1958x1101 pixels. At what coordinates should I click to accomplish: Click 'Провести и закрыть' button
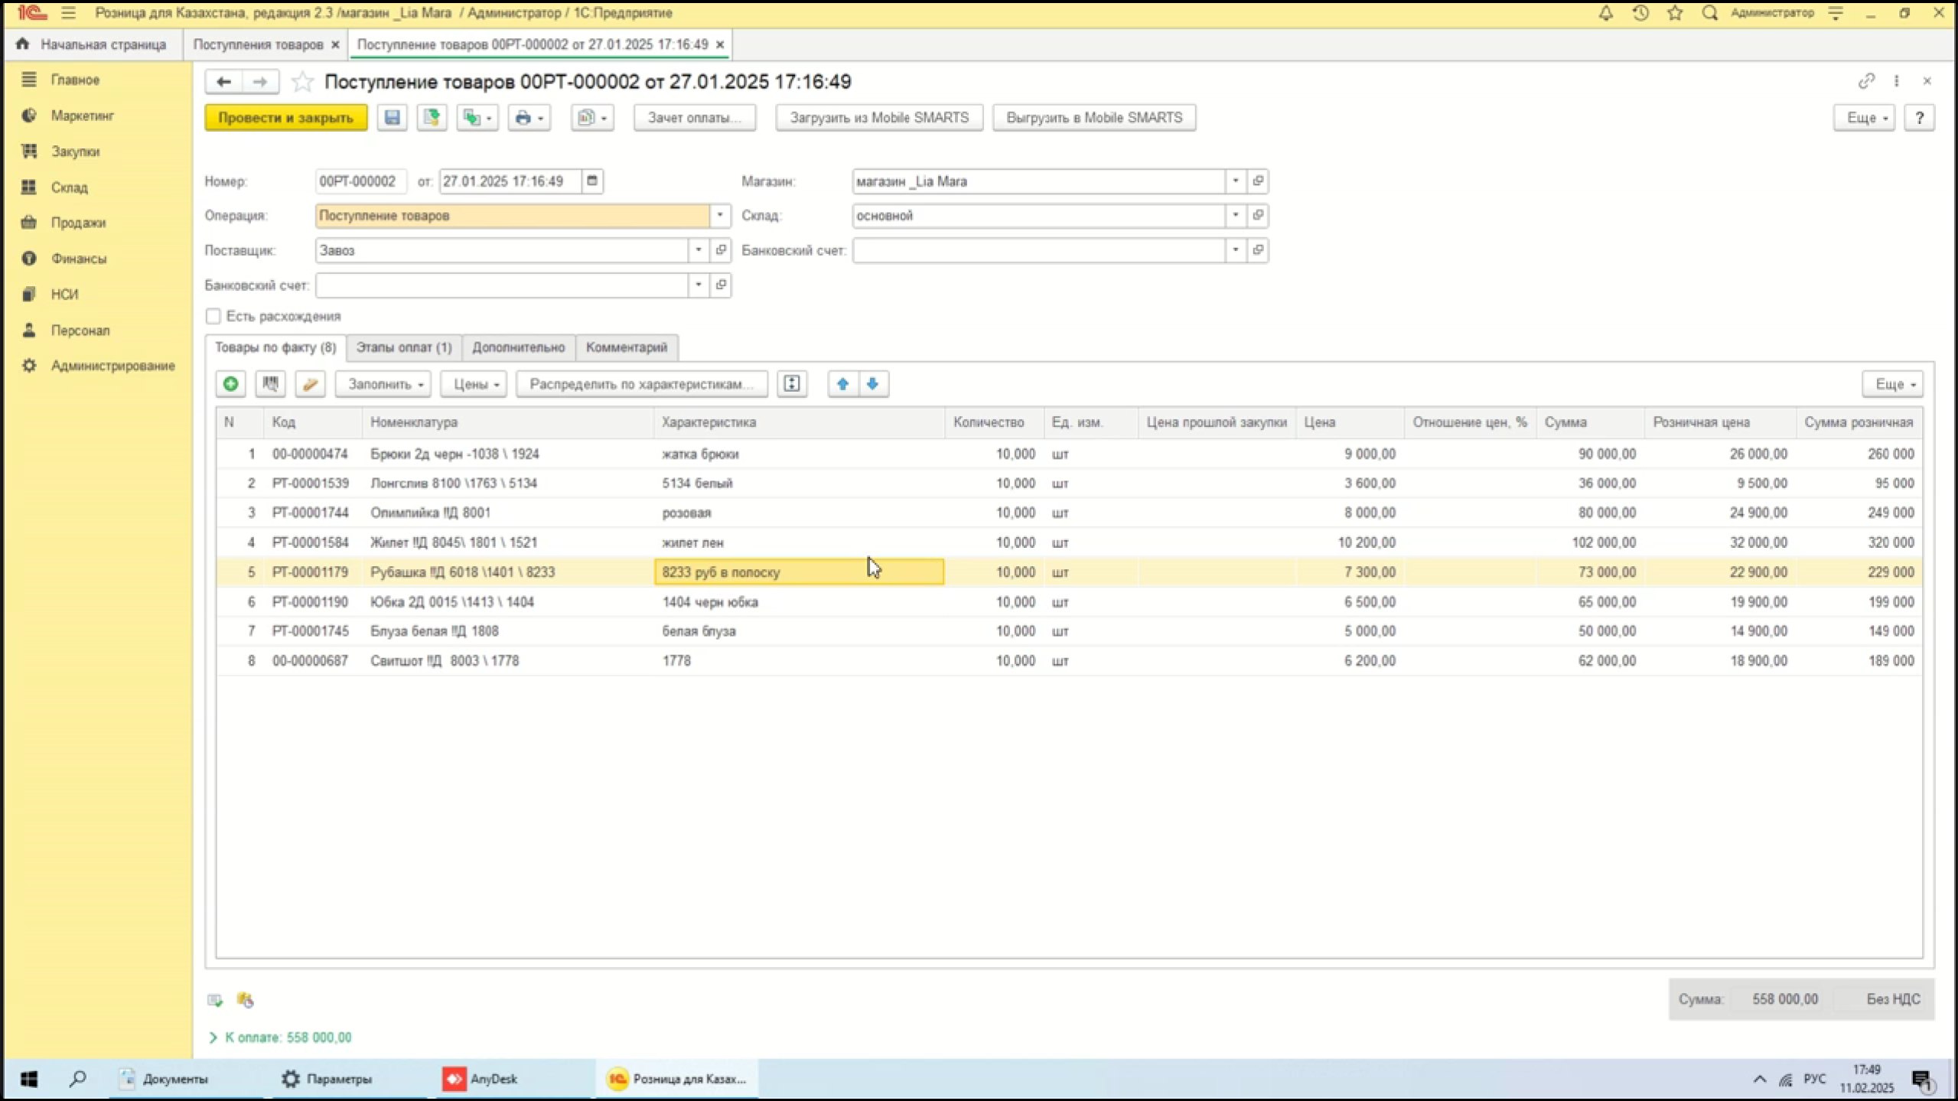(x=285, y=118)
